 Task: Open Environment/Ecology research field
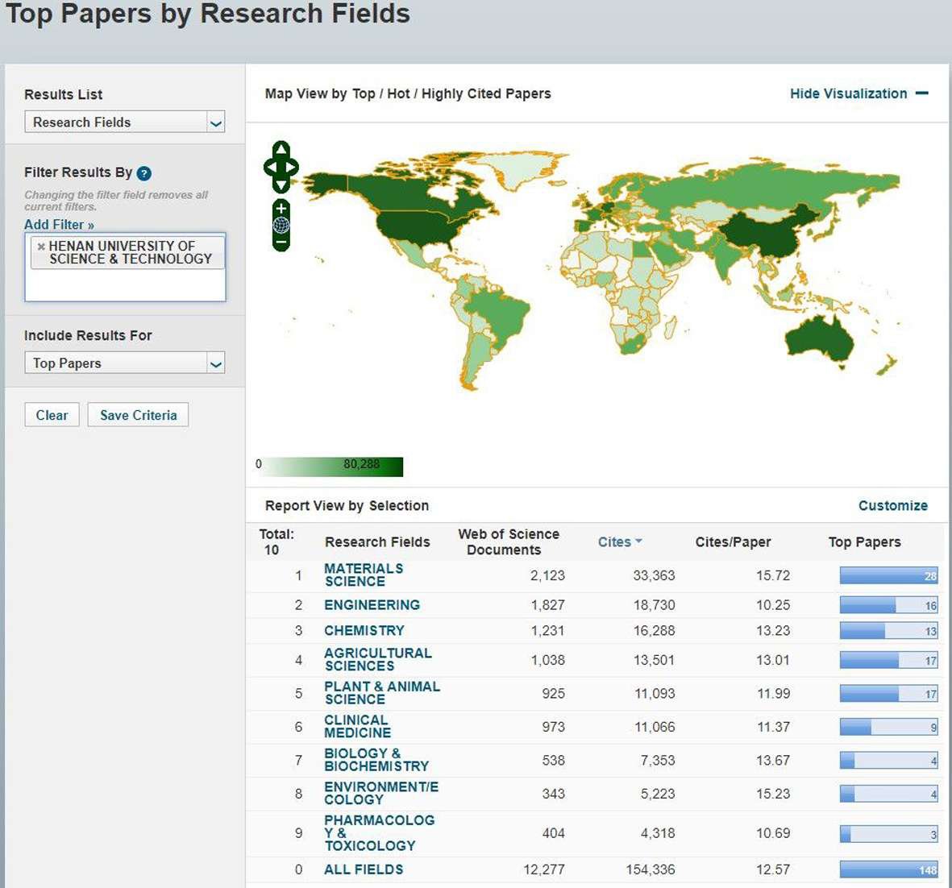[x=380, y=793]
